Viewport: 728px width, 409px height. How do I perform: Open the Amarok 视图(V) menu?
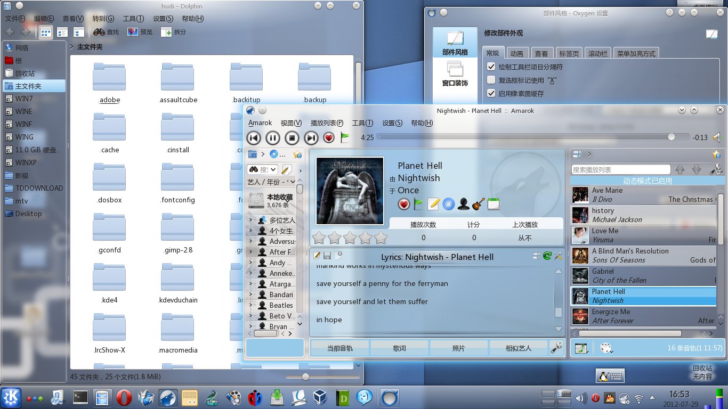tap(291, 123)
